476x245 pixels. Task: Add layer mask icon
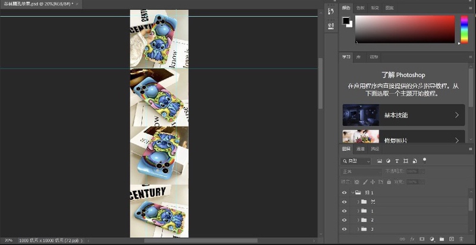tap(422, 239)
